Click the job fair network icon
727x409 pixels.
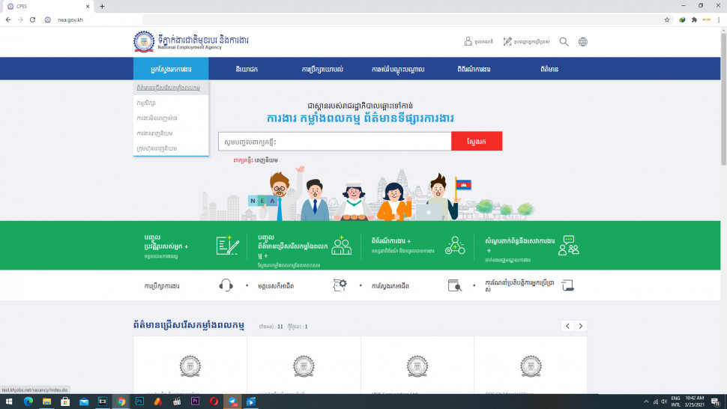point(455,246)
